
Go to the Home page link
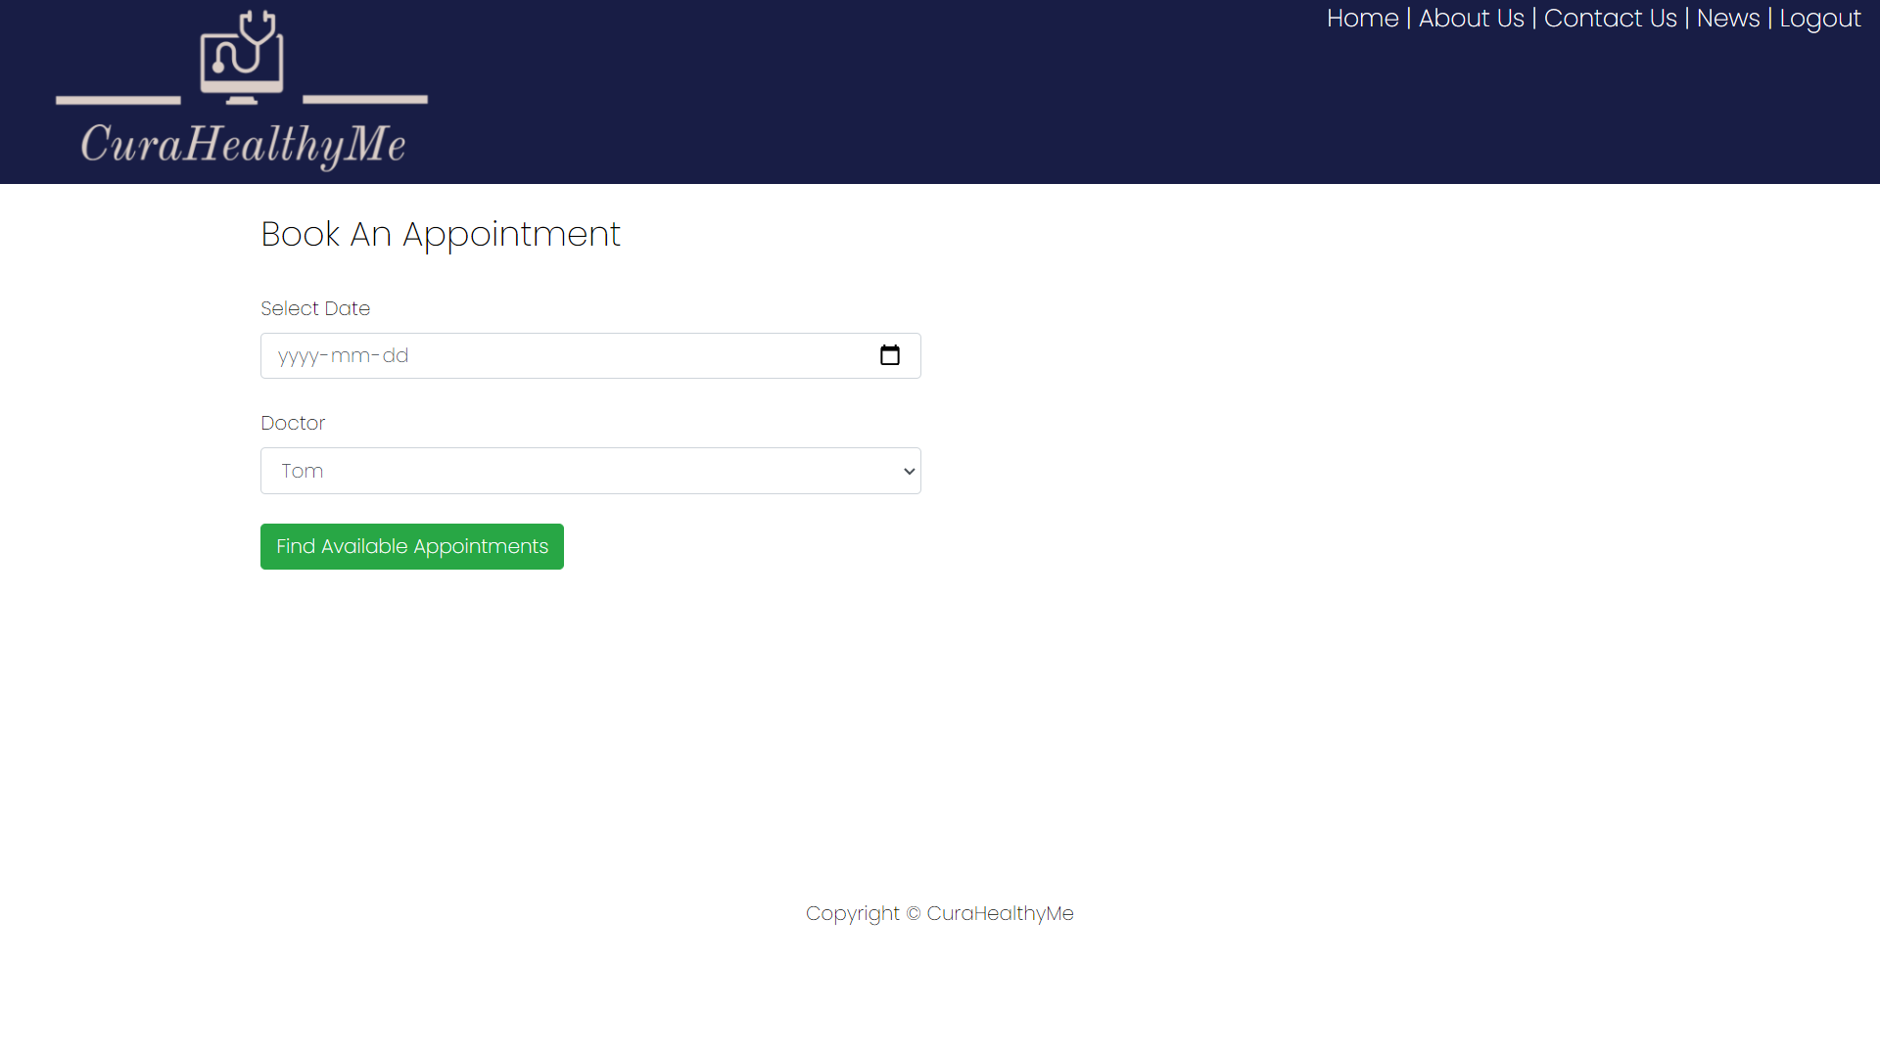pos(1362,19)
